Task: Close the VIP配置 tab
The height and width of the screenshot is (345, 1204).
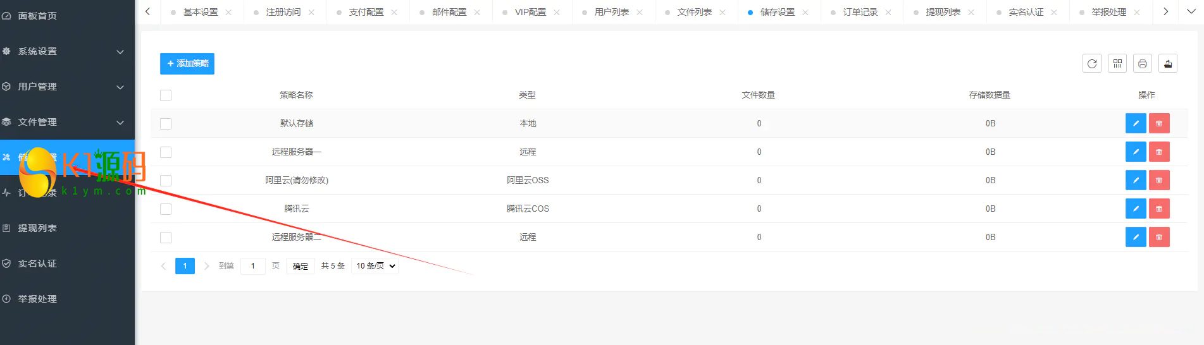Action: 557,13
